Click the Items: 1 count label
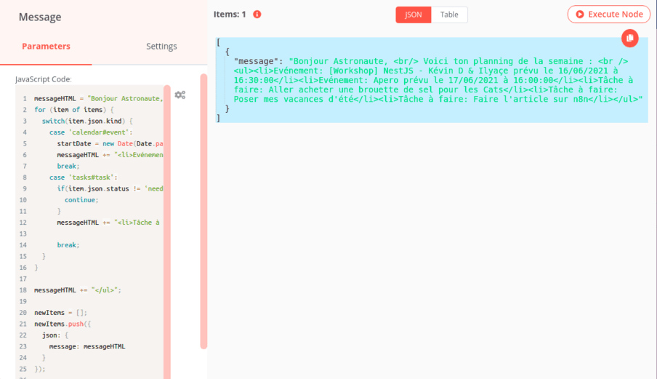The height and width of the screenshot is (379, 657). click(x=230, y=14)
